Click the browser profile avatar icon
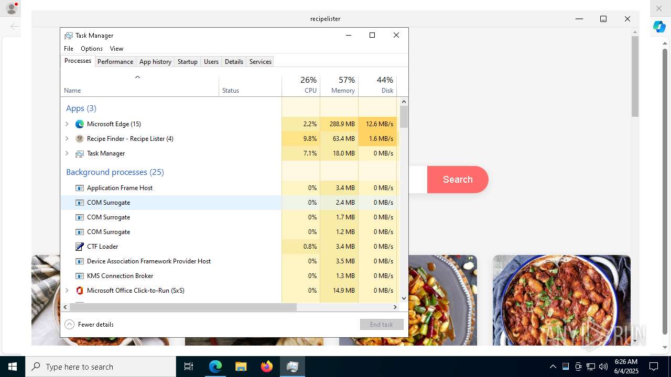 (11, 9)
